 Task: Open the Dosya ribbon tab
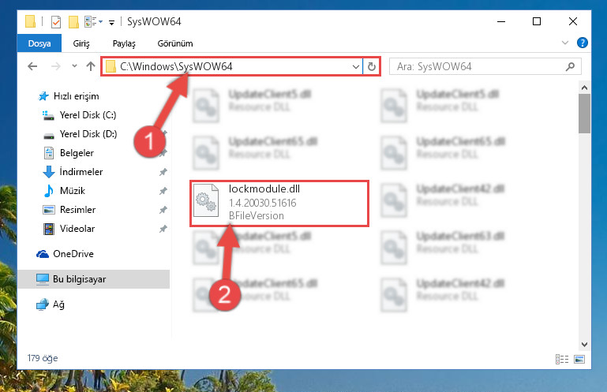pyautogui.click(x=39, y=43)
